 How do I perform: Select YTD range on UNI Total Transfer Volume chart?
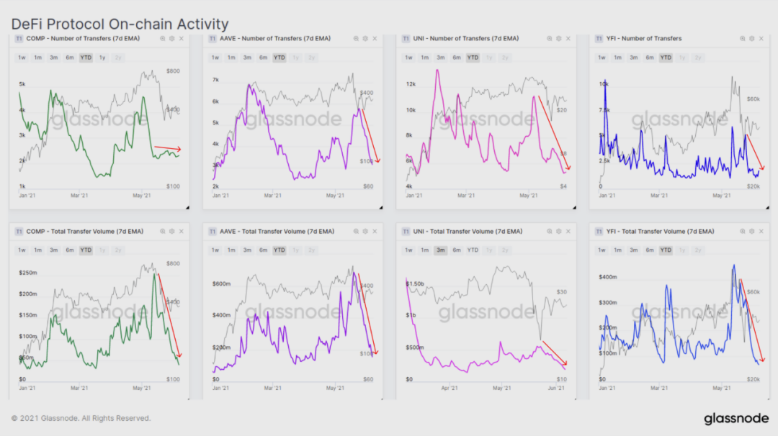tap(473, 250)
